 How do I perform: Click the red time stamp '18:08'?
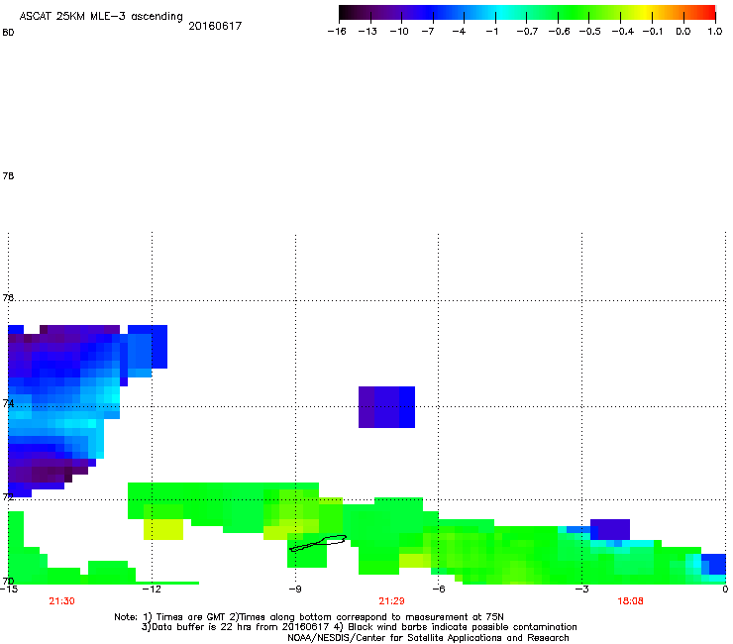coord(630,601)
